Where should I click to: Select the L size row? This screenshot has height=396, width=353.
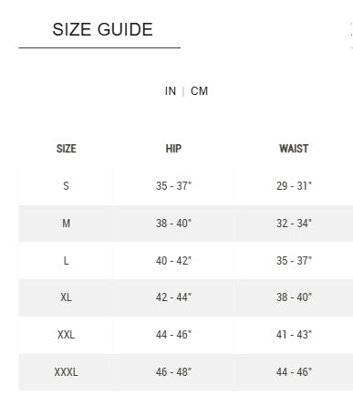point(186,261)
